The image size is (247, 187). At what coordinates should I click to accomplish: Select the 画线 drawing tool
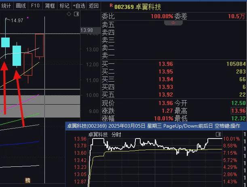coord(21,6)
